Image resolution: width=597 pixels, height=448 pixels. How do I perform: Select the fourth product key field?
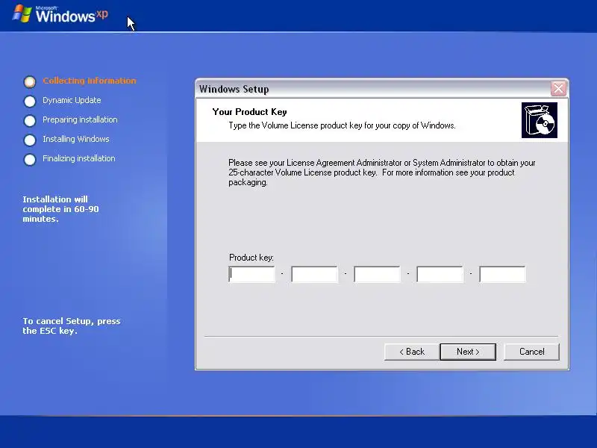click(x=440, y=274)
